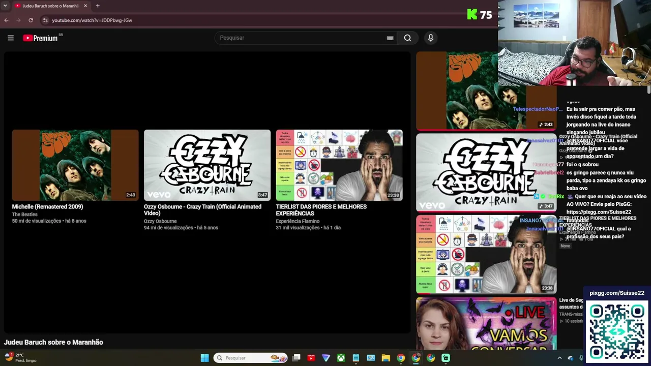Click the chat scrollbar on the right edge
Image resolution: width=651 pixels, height=366 pixels.
point(649,90)
